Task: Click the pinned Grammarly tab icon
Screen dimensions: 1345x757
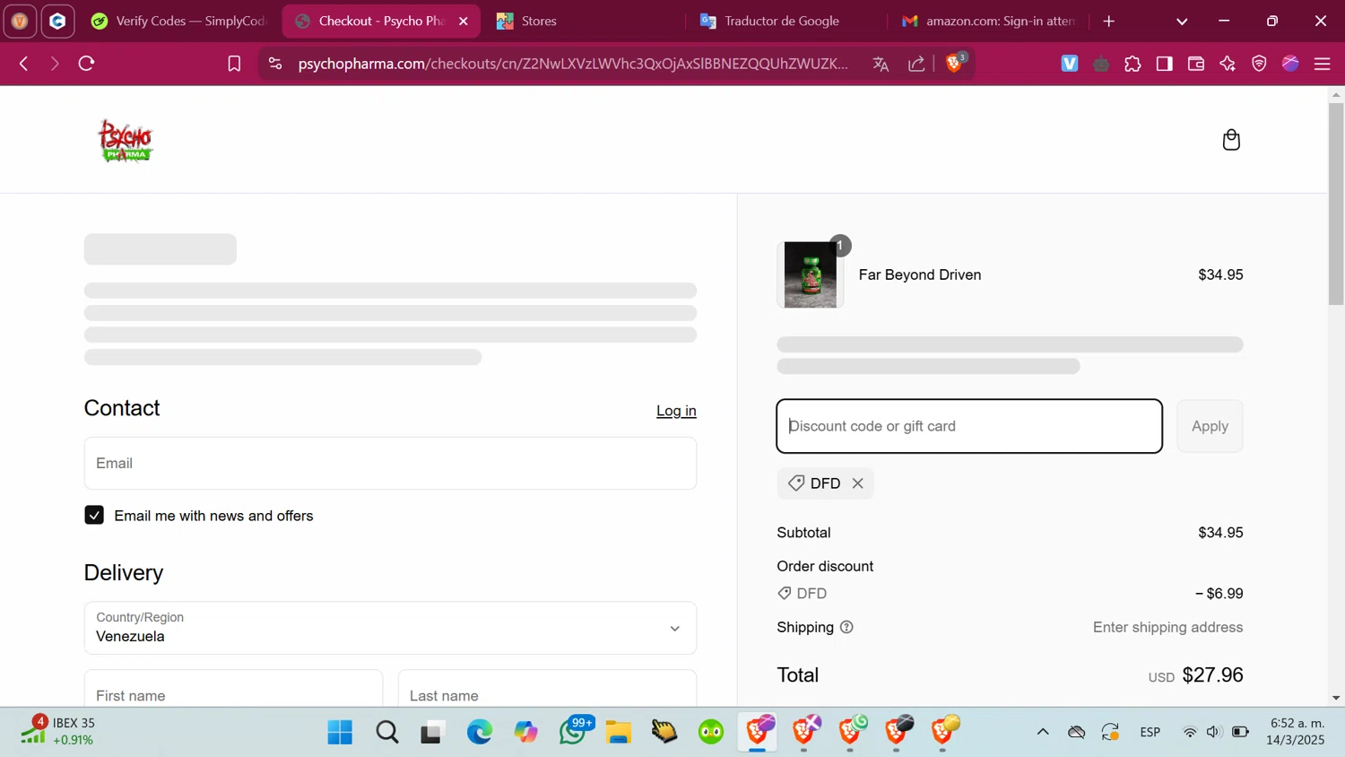Action: pos(57,21)
